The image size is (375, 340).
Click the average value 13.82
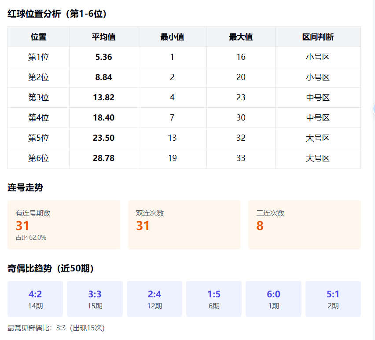coord(103,98)
